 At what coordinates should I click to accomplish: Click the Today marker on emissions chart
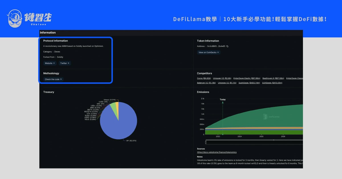tap(223, 99)
